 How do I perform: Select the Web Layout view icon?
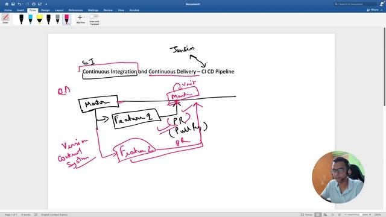tap(325, 215)
